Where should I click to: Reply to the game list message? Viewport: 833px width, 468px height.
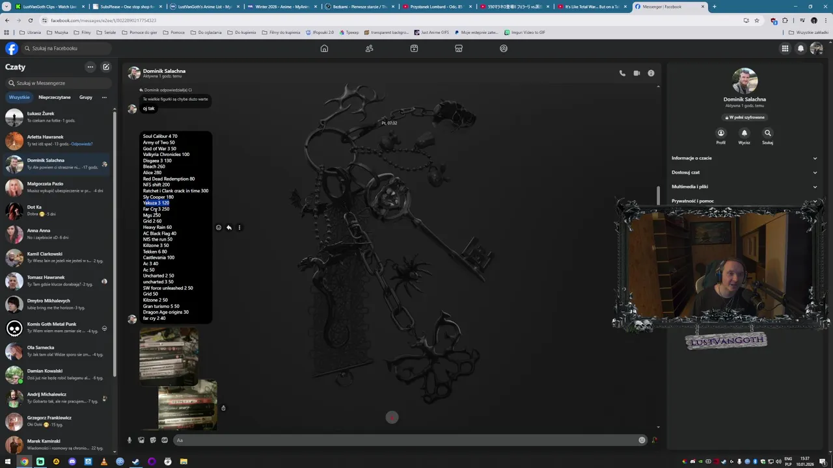[x=229, y=227]
